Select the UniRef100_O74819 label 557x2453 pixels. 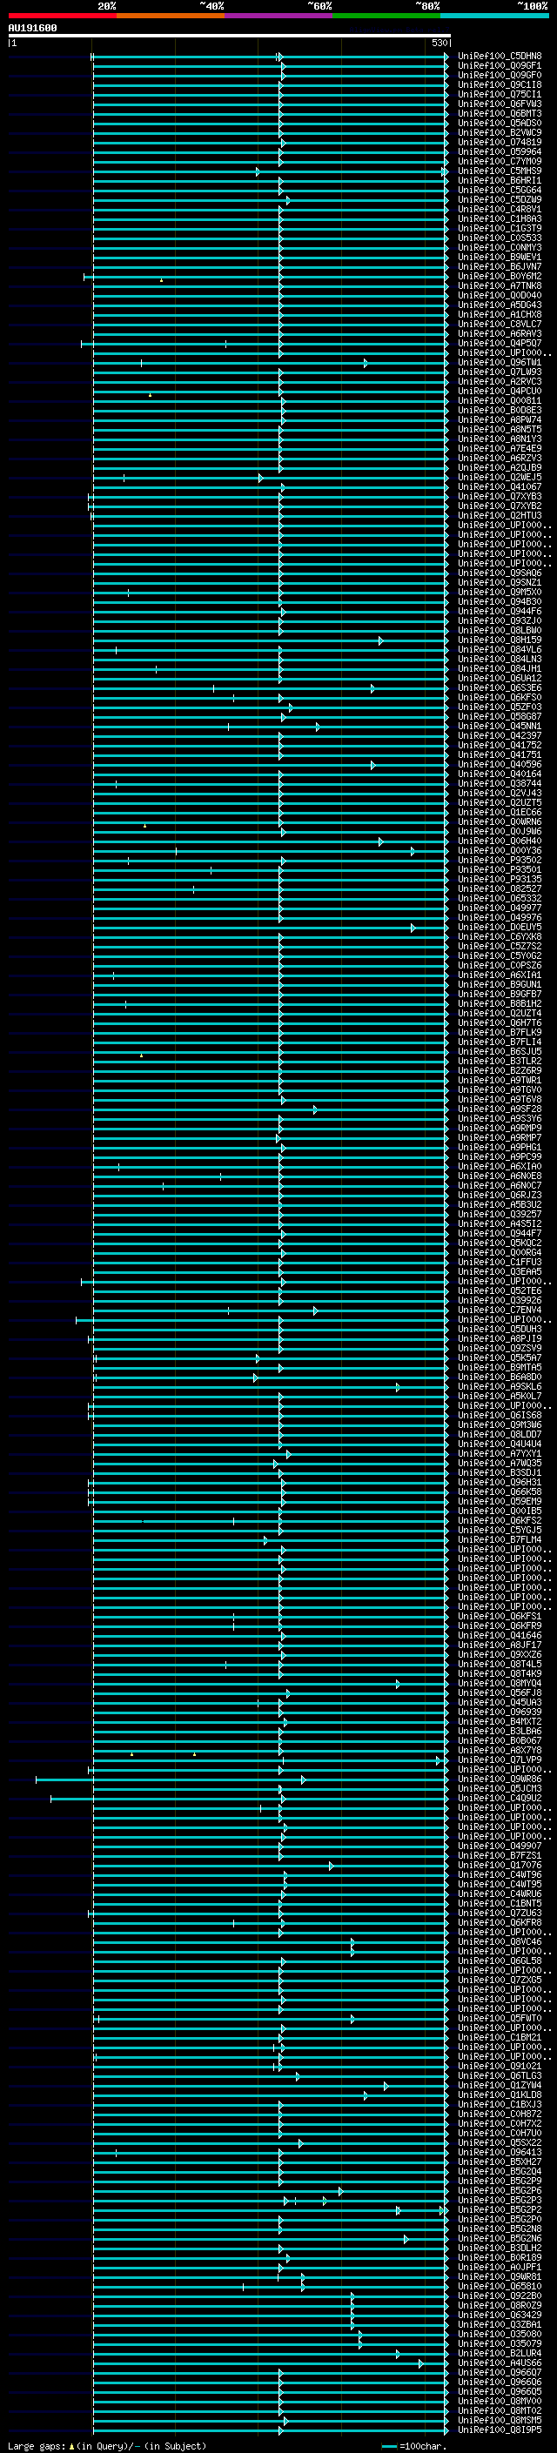click(500, 142)
